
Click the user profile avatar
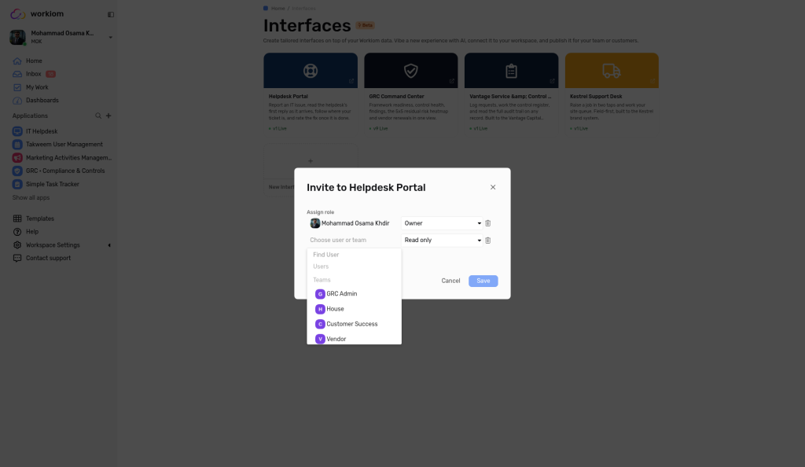tap(17, 37)
